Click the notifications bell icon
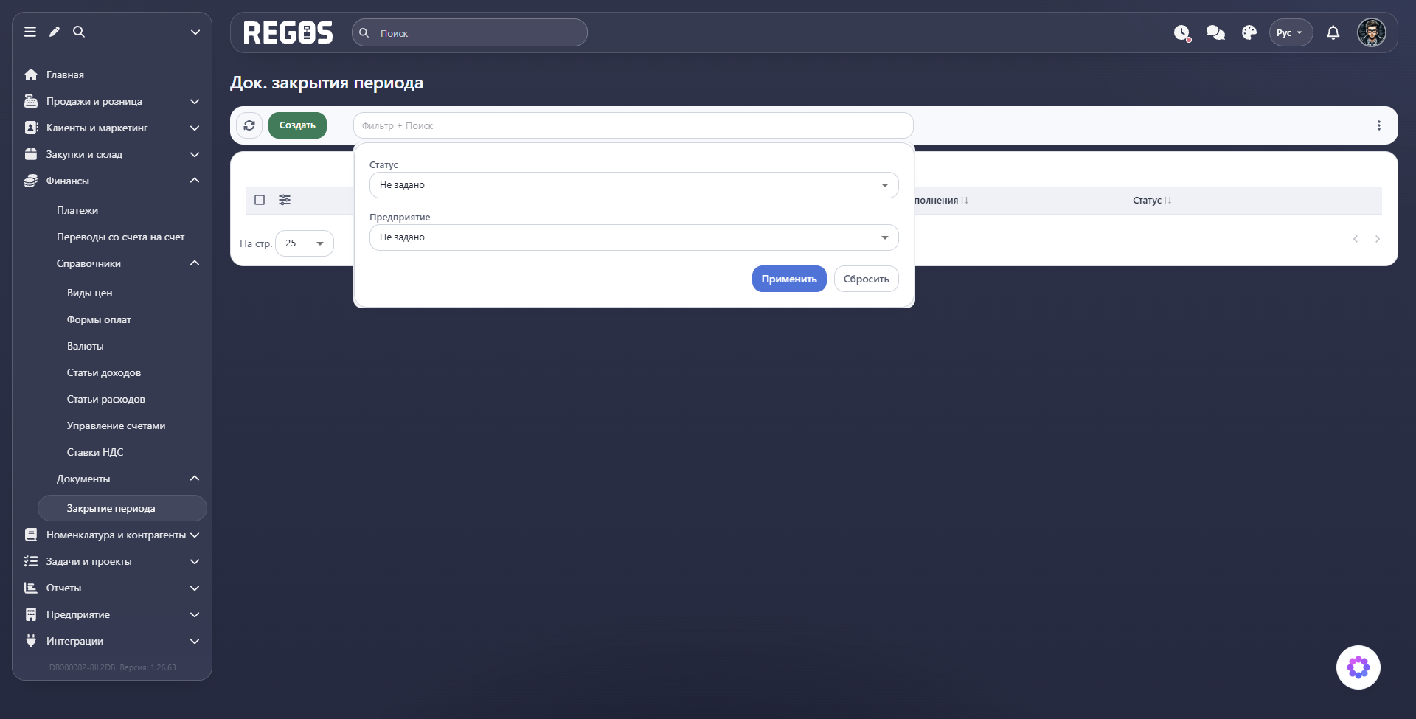 pyautogui.click(x=1333, y=32)
